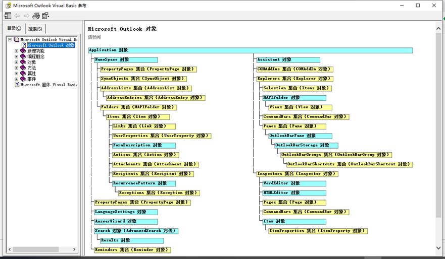The image size is (445, 259).
Task: Click the content pane scroll up arrow
Action: pos(438,29)
